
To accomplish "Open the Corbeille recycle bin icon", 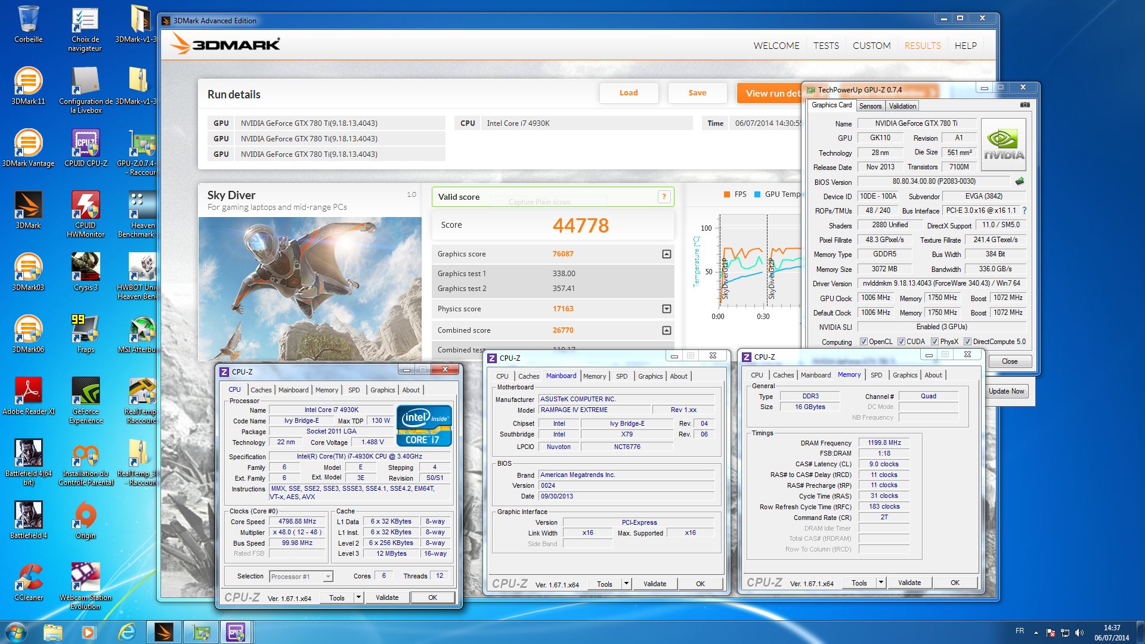I will [28, 24].
